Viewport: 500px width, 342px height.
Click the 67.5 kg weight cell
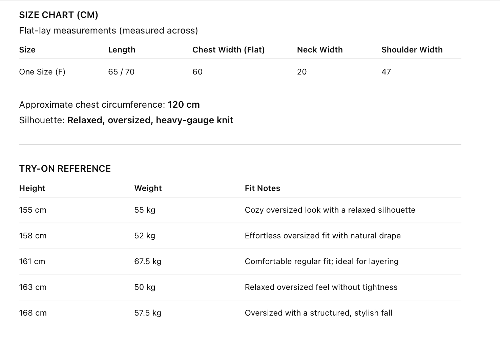pos(147,261)
